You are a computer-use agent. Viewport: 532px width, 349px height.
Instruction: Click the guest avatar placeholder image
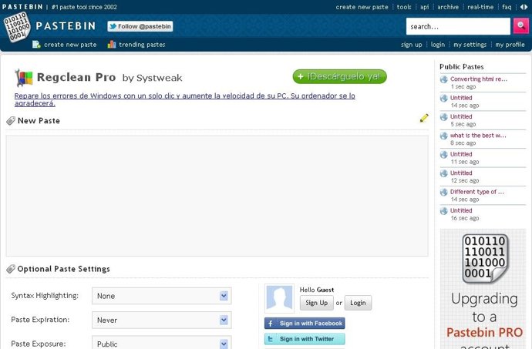[279, 298]
